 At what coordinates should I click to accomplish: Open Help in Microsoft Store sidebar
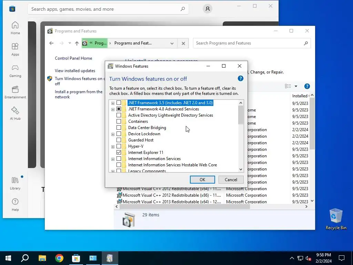tap(15, 205)
